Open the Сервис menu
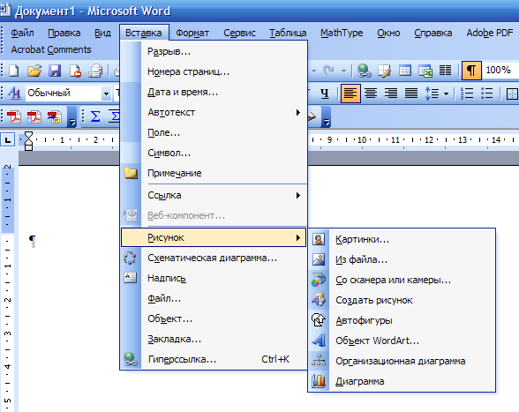The image size is (519, 412). tap(239, 33)
